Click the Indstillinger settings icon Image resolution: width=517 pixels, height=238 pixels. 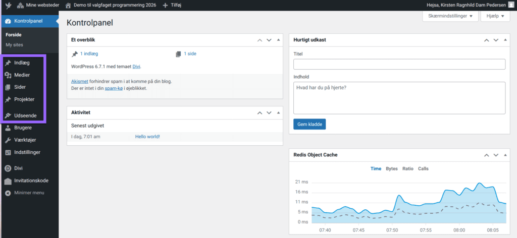[x=8, y=152]
